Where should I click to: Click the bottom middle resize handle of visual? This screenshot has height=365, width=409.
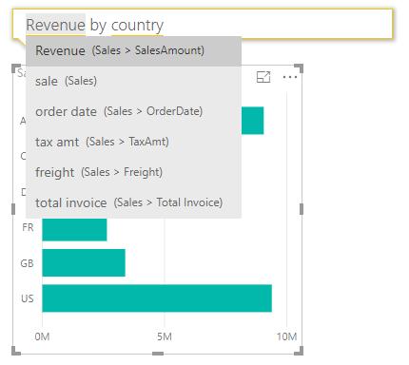coord(158,354)
